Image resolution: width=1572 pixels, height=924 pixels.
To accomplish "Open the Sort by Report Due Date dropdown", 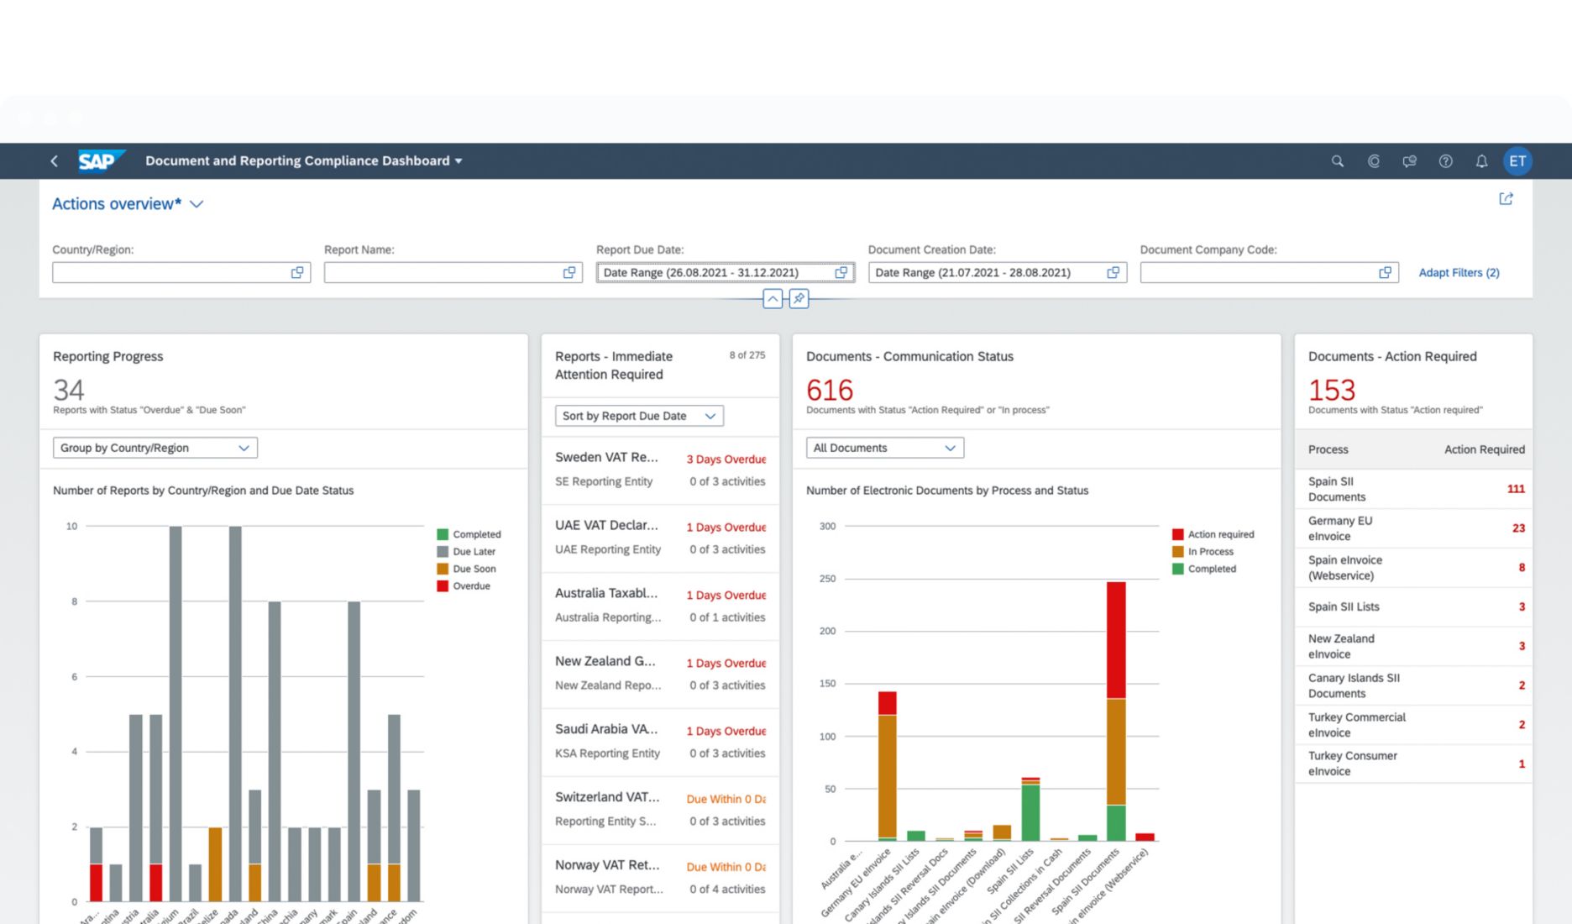I will [x=710, y=416].
